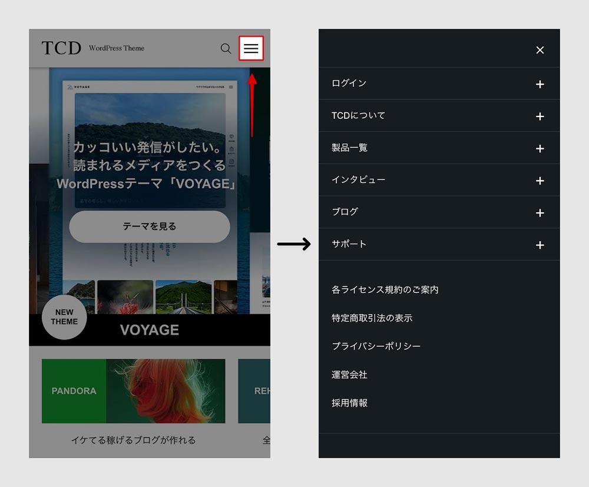Select サポート menu item text

349,244
